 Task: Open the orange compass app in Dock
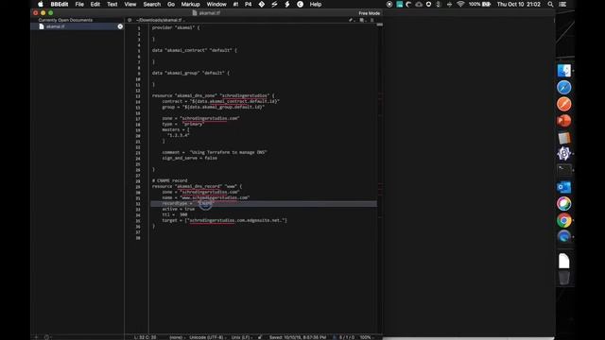click(x=563, y=104)
